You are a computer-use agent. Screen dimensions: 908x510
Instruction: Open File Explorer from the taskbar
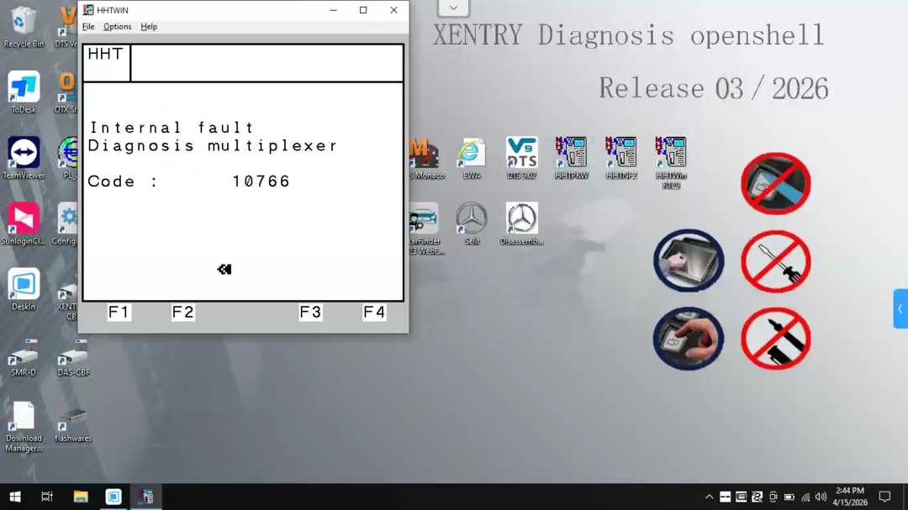click(x=81, y=497)
